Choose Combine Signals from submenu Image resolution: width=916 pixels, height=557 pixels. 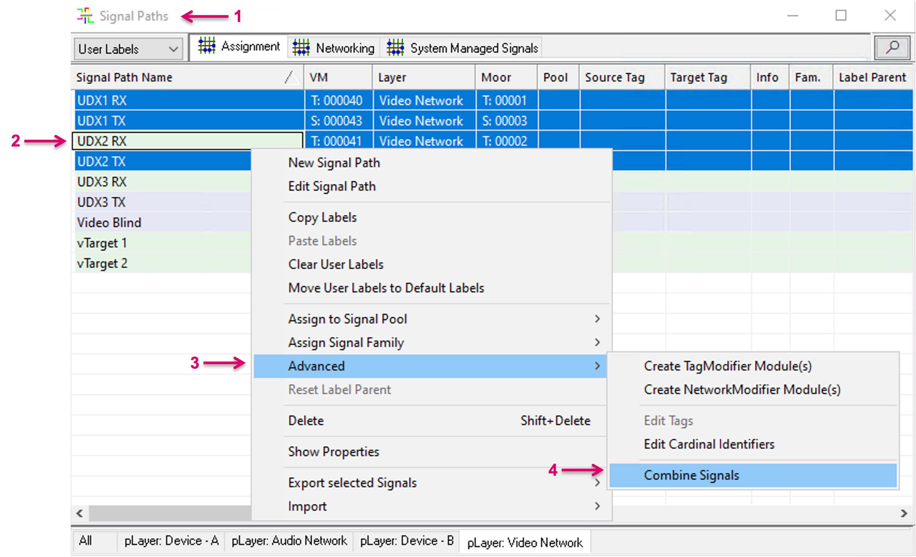(x=691, y=475)
